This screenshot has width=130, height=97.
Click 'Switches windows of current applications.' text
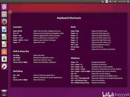coord(48,78)
